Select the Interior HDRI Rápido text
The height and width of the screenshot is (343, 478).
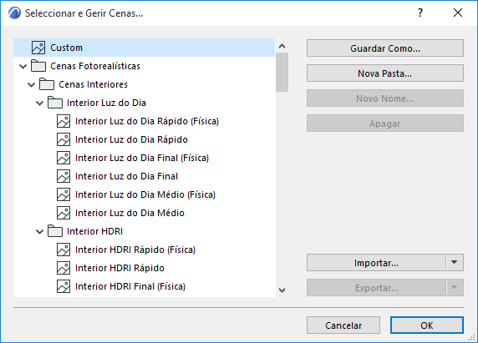click(119, 268)
